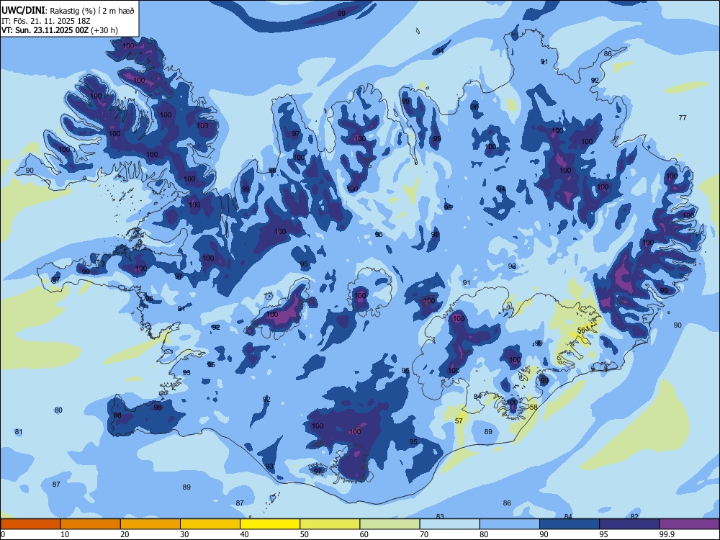Select the legend tick label "99.9"
Viewport: 720px width, 540px height.
click(x=667, y=534)
